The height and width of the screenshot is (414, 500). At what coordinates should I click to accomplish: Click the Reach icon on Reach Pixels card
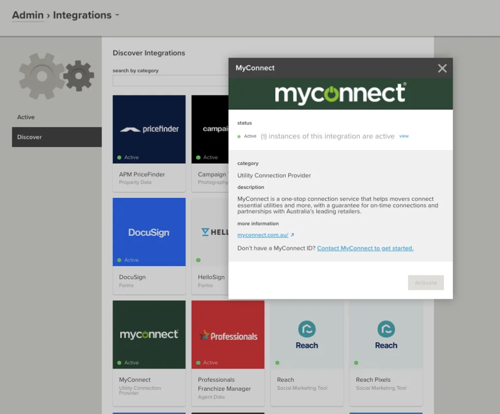click(x=386, y=329)
